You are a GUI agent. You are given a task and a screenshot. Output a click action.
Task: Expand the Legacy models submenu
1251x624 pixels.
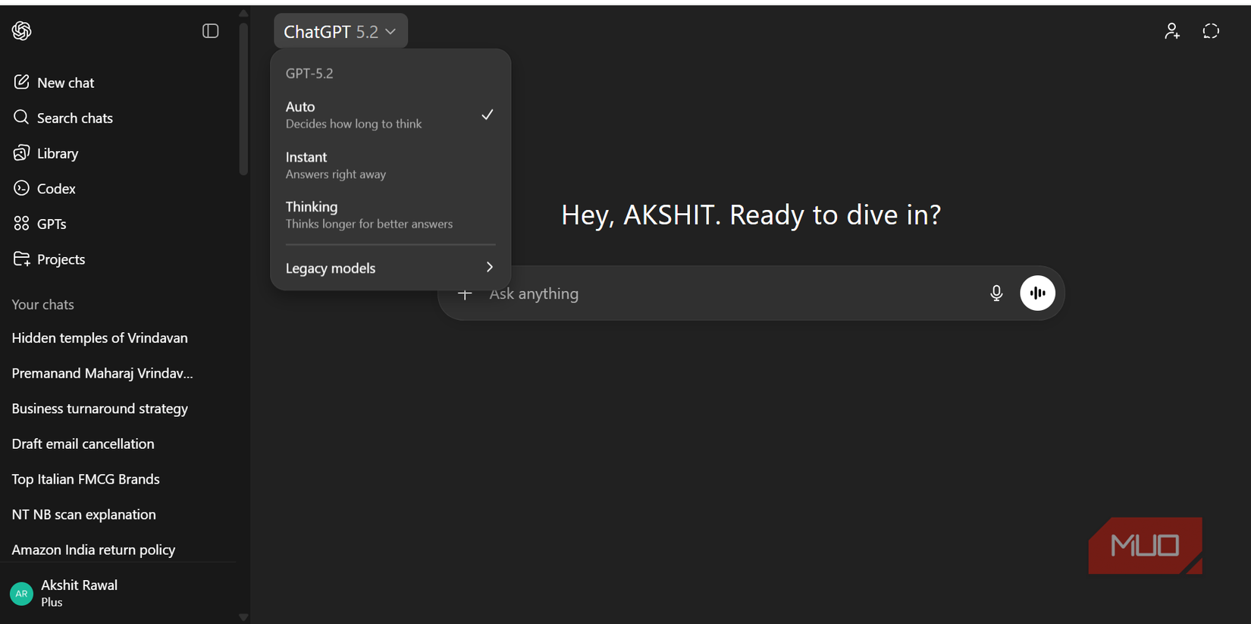click(x=390, y=268)
